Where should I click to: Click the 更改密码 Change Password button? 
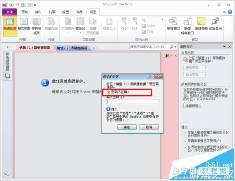pos(195,68)
